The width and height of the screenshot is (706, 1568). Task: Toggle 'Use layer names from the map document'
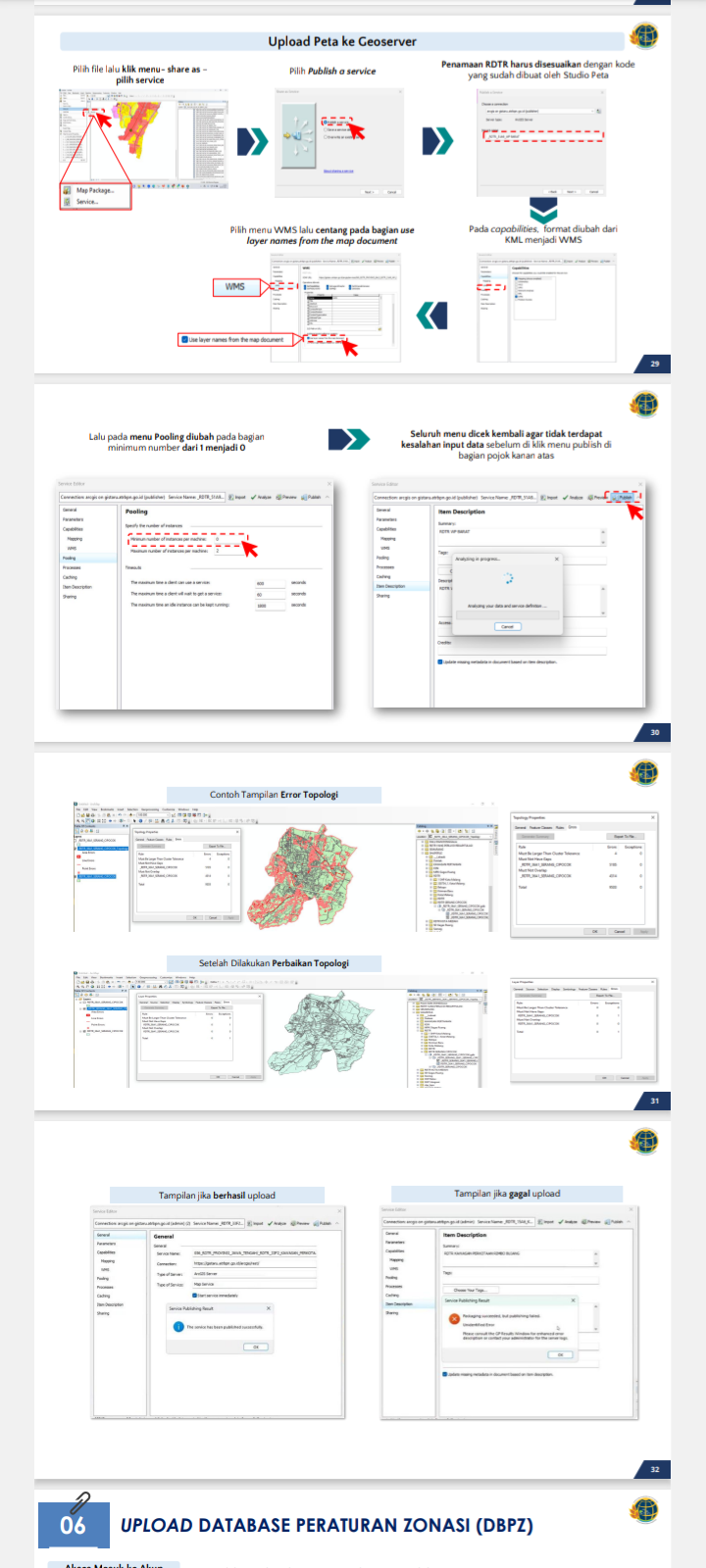point(183,339)
